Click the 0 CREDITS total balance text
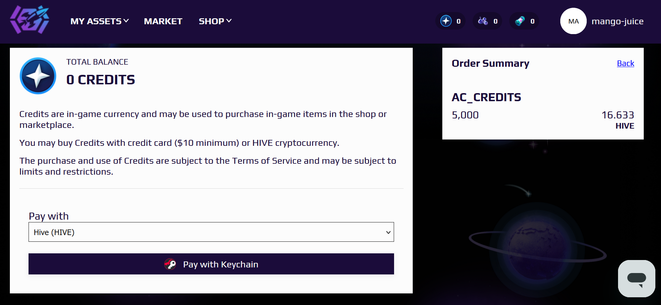The image size is (661, 305). pos(101,80)
